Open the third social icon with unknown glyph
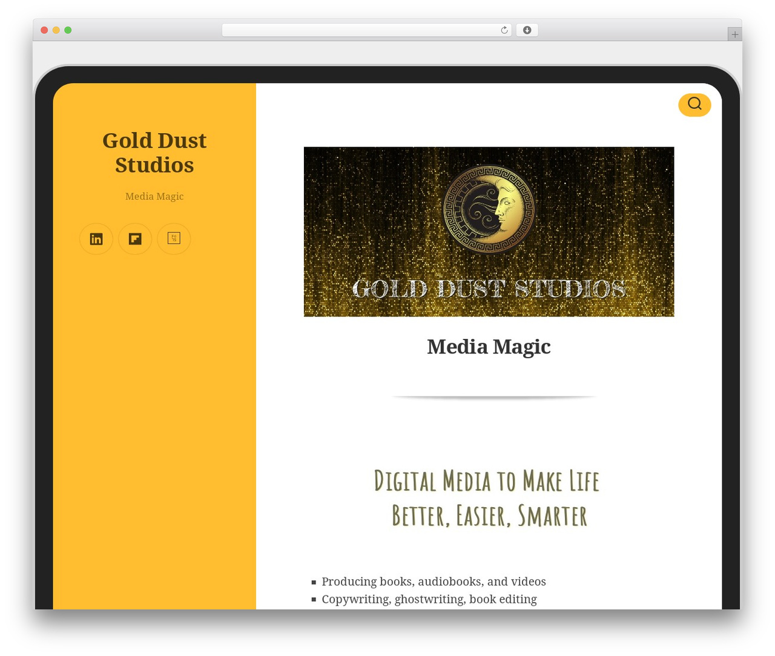The width and height of the screenshot is (775, 656). 174,239
